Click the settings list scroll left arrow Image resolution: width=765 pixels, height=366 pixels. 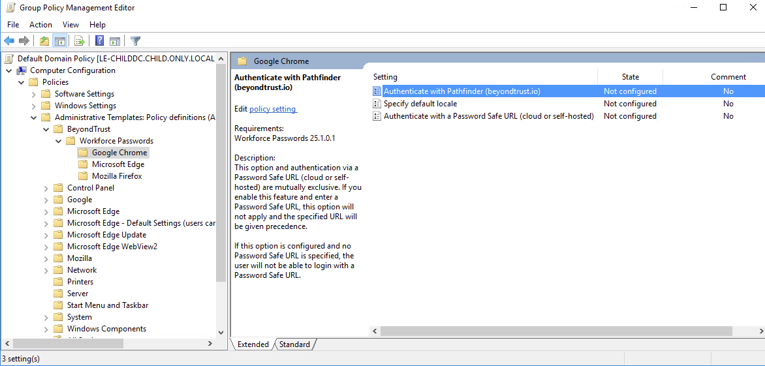375,331
